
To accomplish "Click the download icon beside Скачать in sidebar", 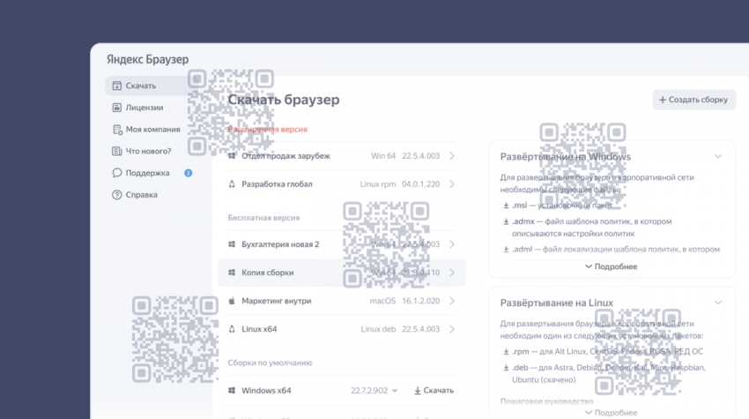I will (117, 86).
